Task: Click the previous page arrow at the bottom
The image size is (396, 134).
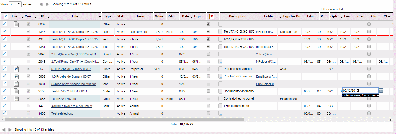Action: pyautogui.click(x=3, y=129)
